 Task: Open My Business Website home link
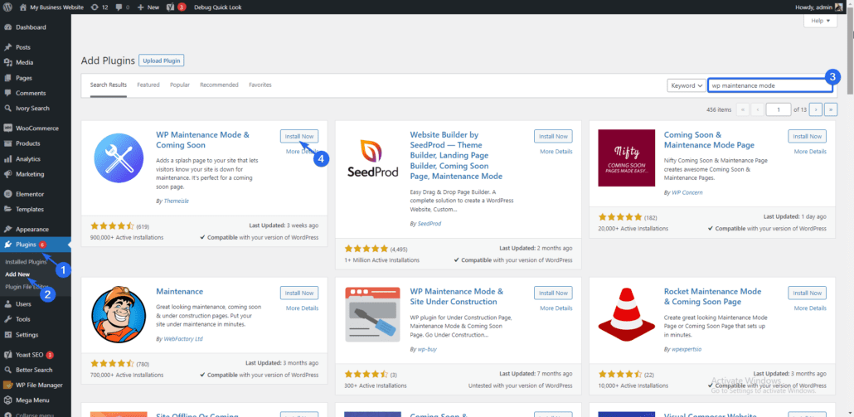[x=51, y=7]
